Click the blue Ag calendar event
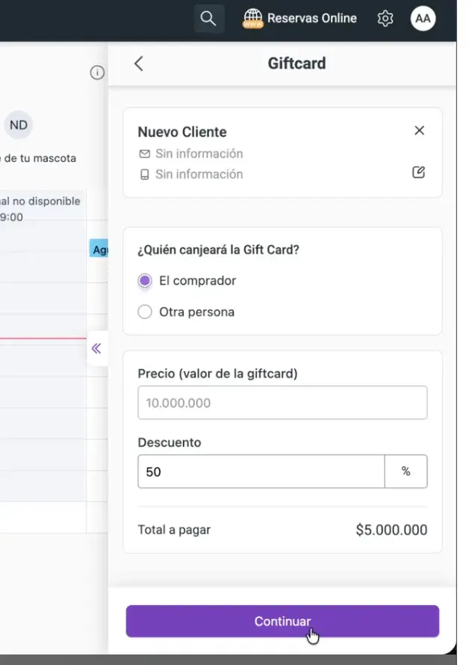The width and height of the screenshot is (472, 665). [x=99, y=249]
